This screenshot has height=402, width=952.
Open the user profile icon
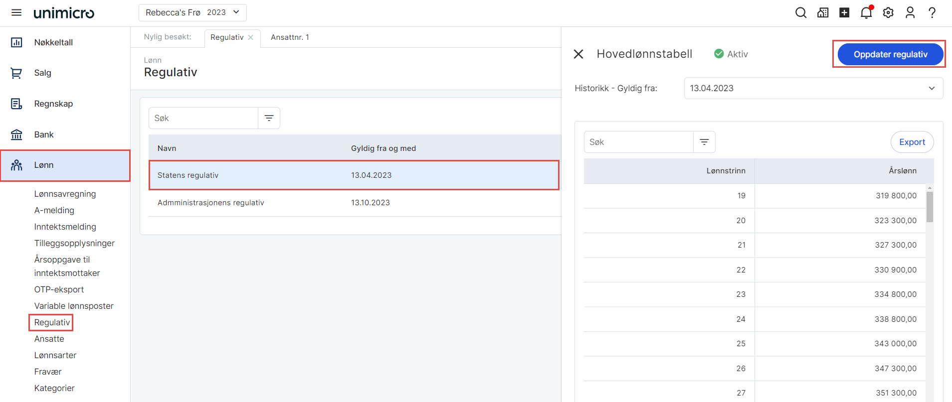910,12
